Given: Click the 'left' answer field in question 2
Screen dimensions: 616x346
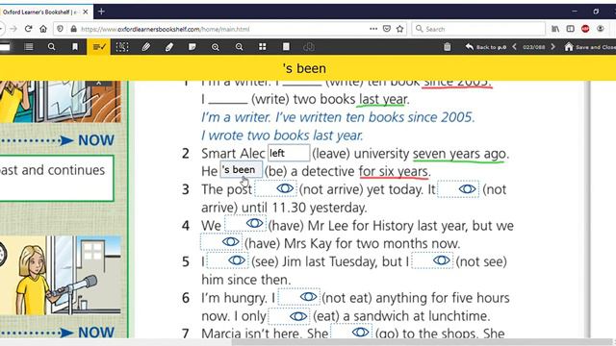Looking at the screenshot, I should pos(289,153).
